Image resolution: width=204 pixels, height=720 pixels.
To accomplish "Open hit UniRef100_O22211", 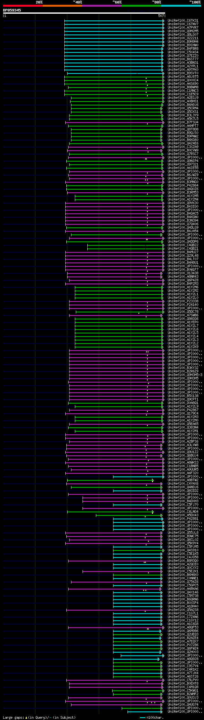I will point(183,38).
